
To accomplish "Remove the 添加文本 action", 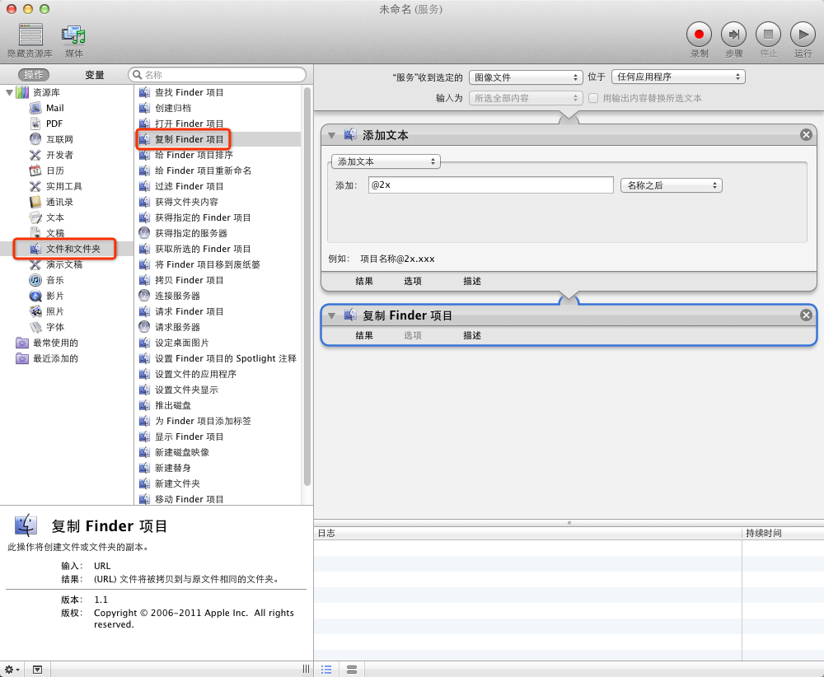I will click(x=806, y=135).
